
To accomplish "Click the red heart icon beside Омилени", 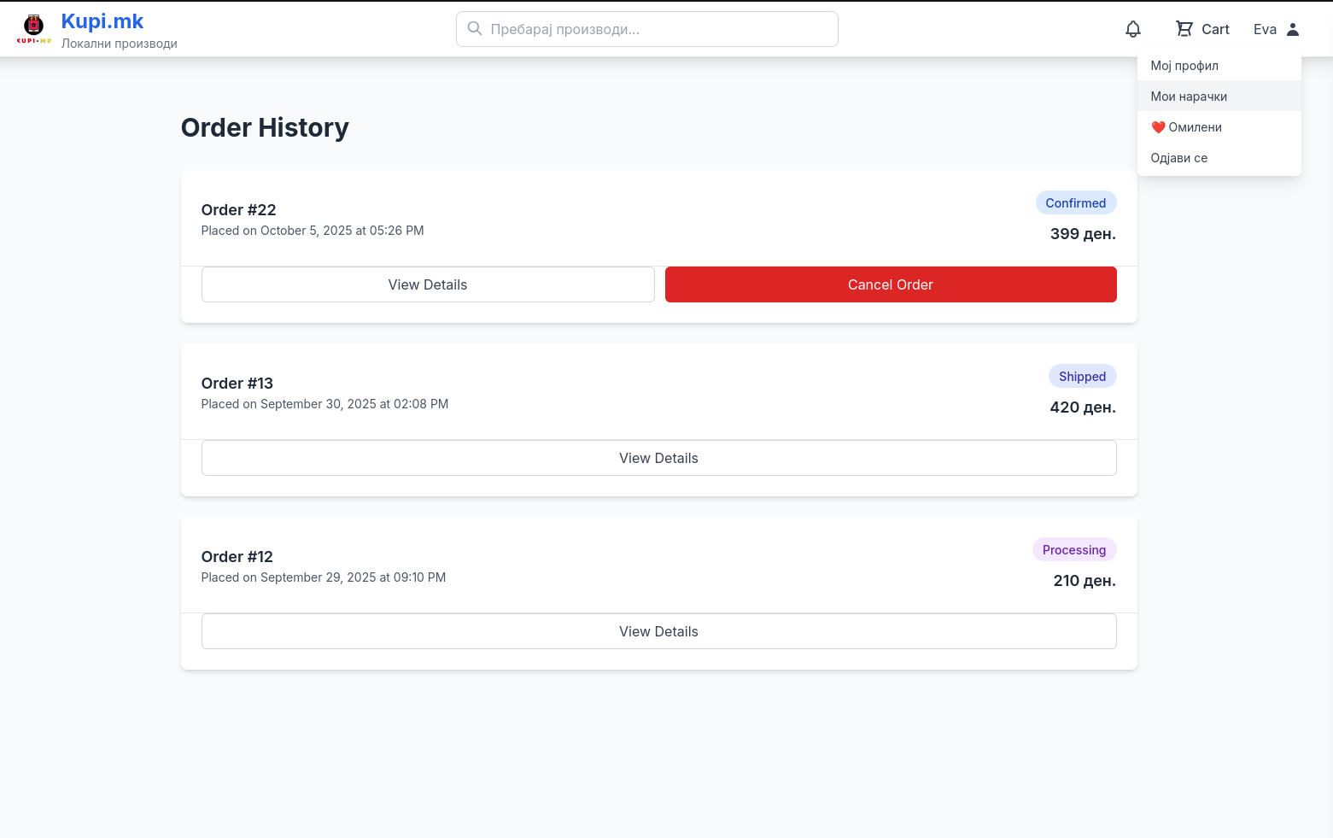I will [x=1158, y=127].
